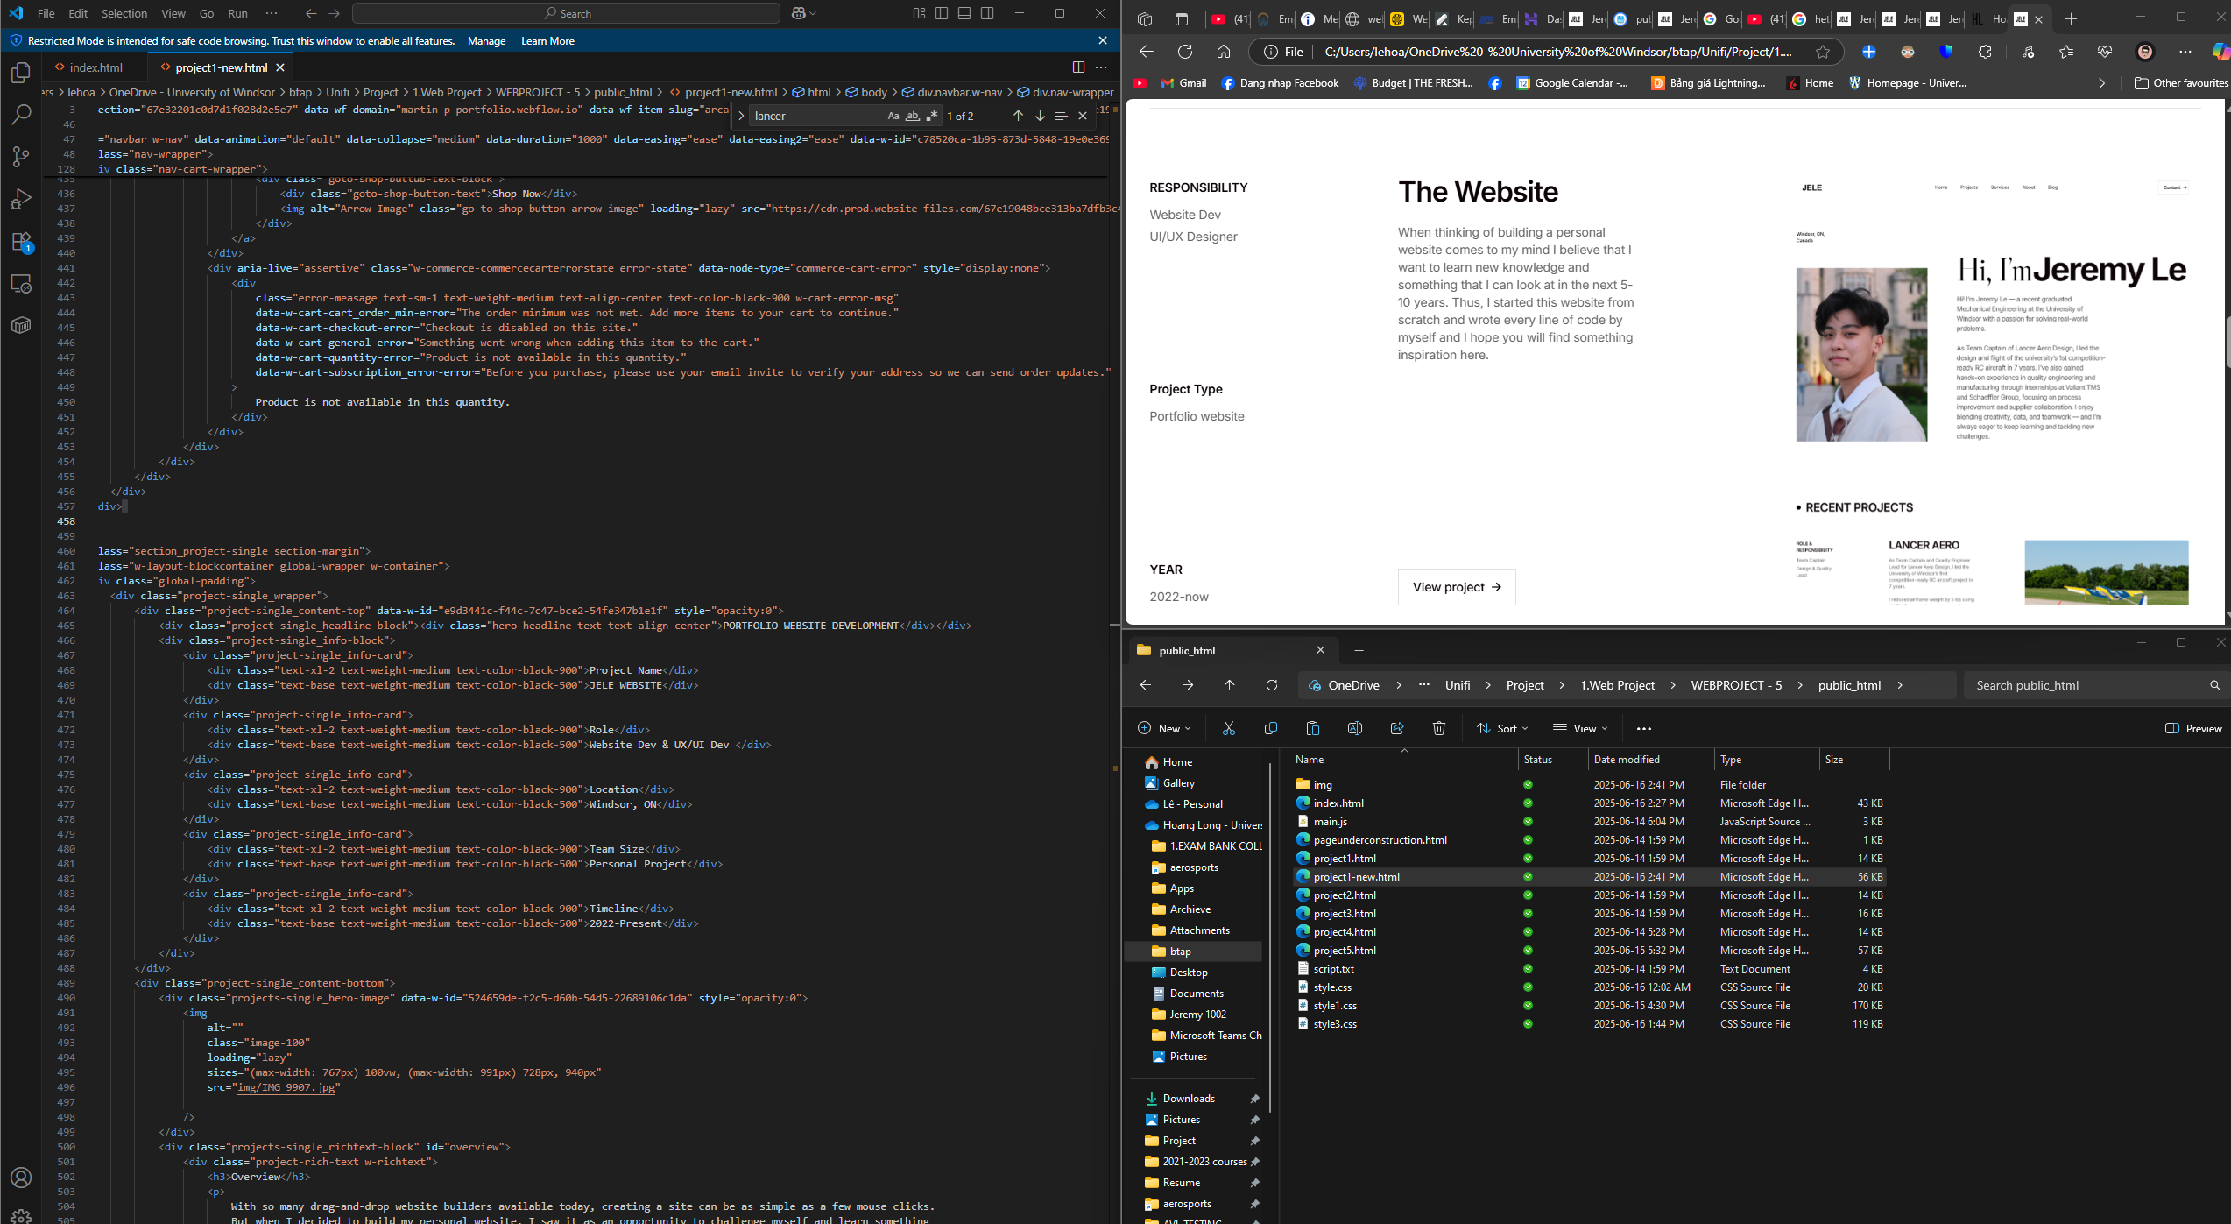Open the Search view in activity bar
The height and width of the screenshot is (1224, 2231).
21,115
